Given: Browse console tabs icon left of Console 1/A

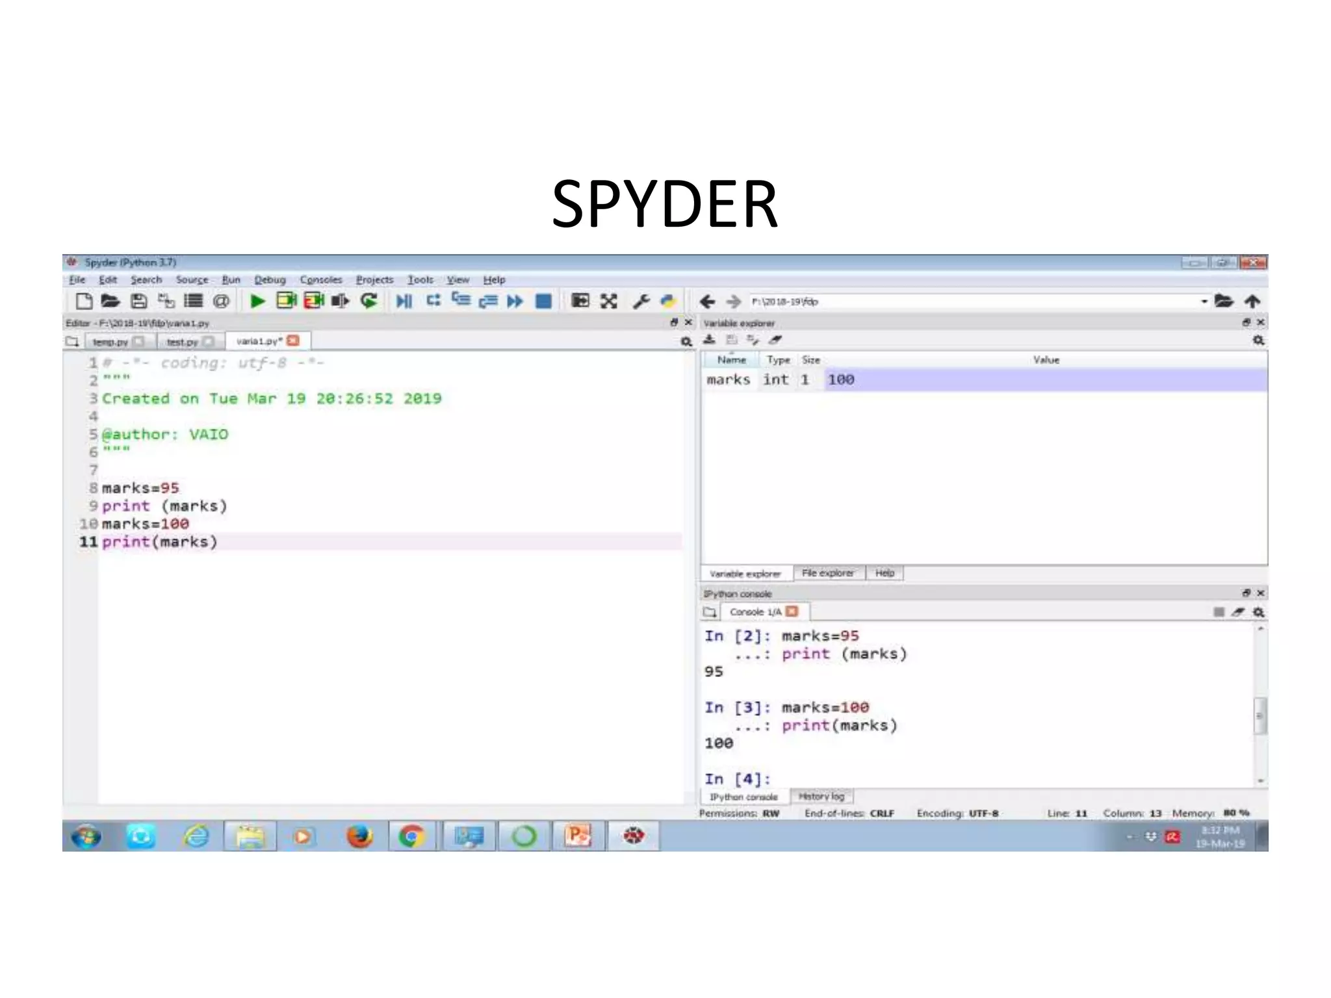Looking at the screenshot, I should click(x=710, y=612).
